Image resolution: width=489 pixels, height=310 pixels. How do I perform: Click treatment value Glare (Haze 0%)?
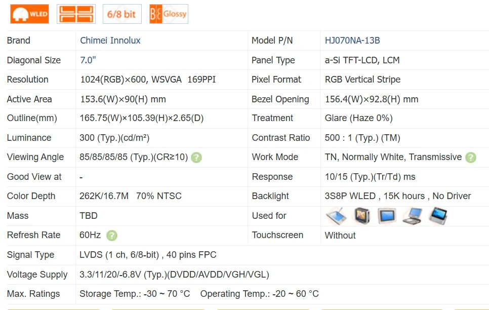(x=358, y=118)
